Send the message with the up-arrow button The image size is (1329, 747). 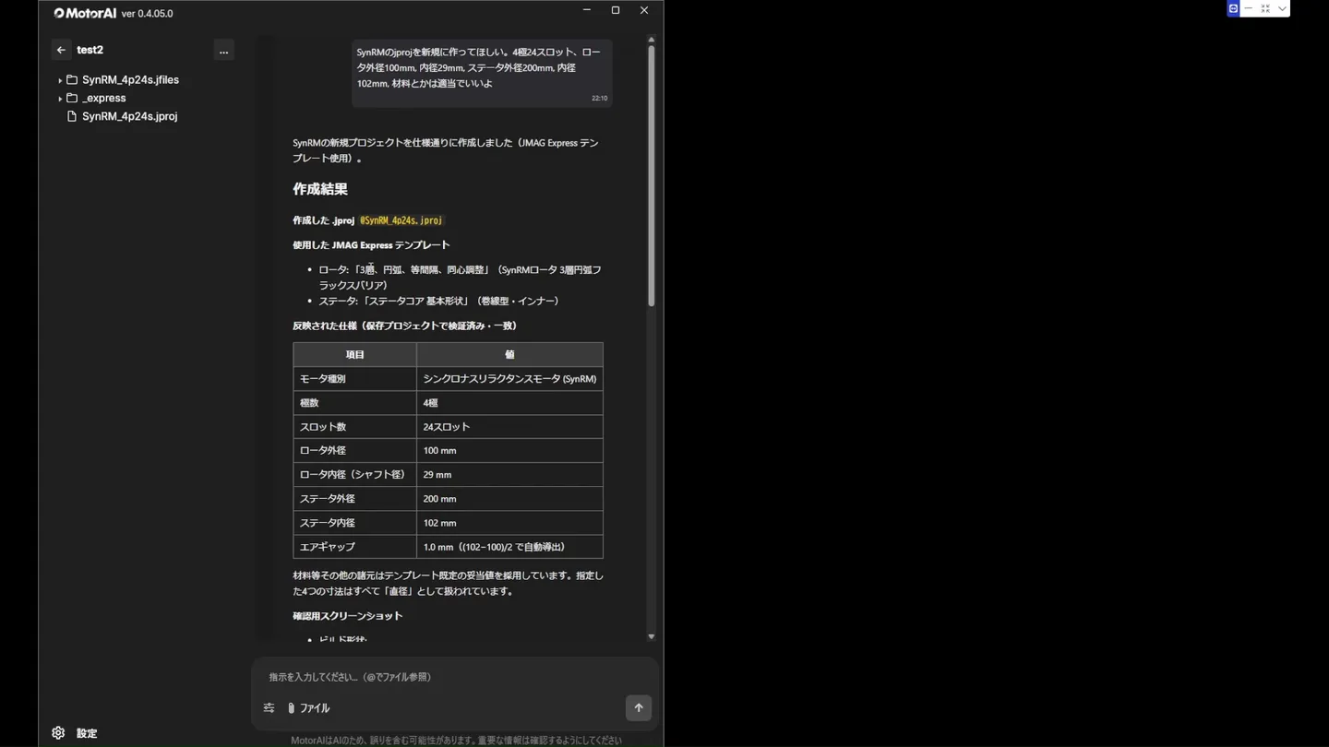click(x=639, y=708)
